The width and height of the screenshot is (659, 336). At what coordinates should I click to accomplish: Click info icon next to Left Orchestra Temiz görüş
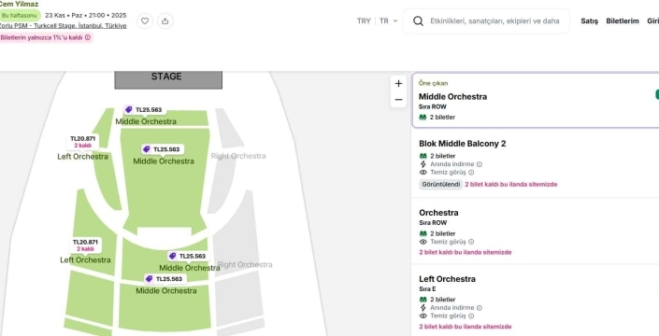471,315
